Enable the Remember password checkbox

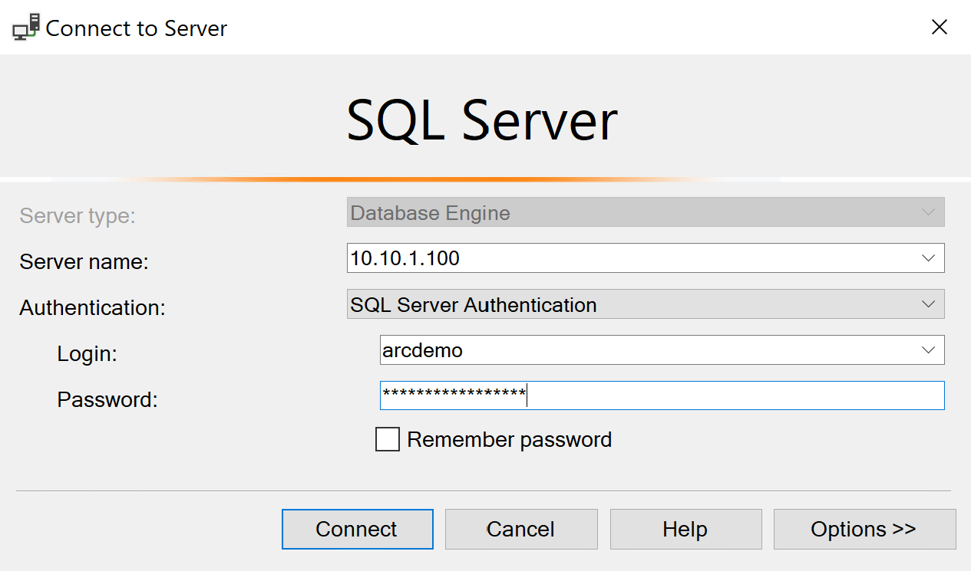point(388,439)
